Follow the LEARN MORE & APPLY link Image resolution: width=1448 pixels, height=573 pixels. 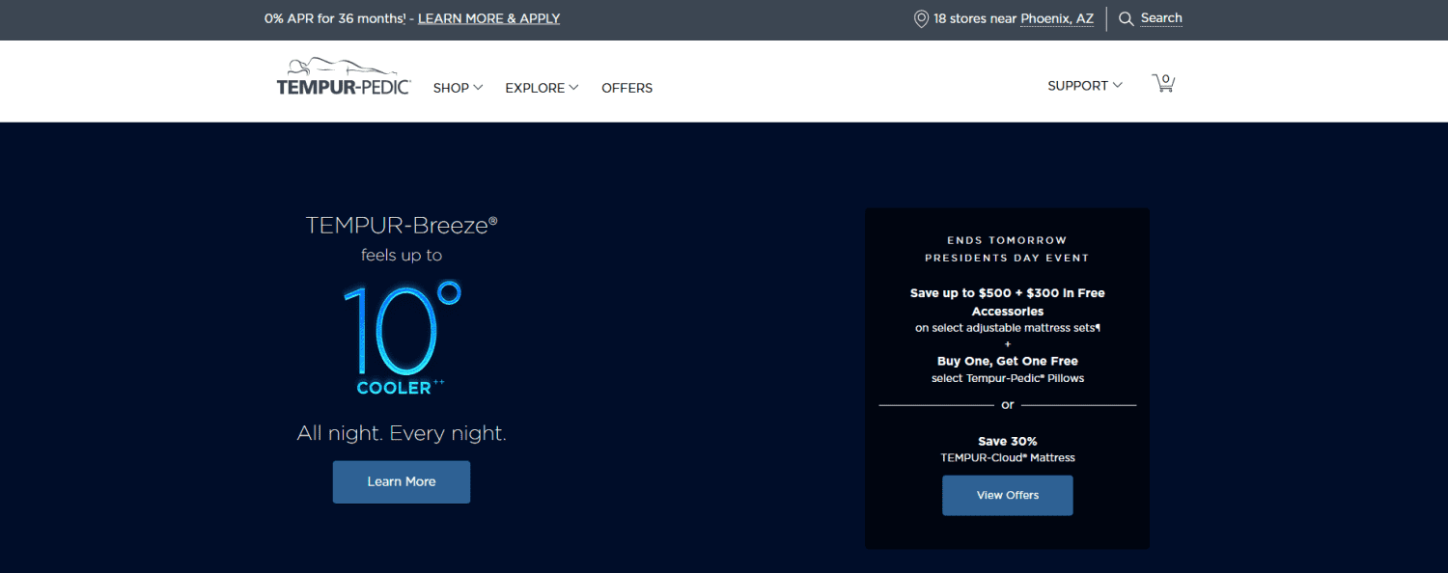coord(488,18)
